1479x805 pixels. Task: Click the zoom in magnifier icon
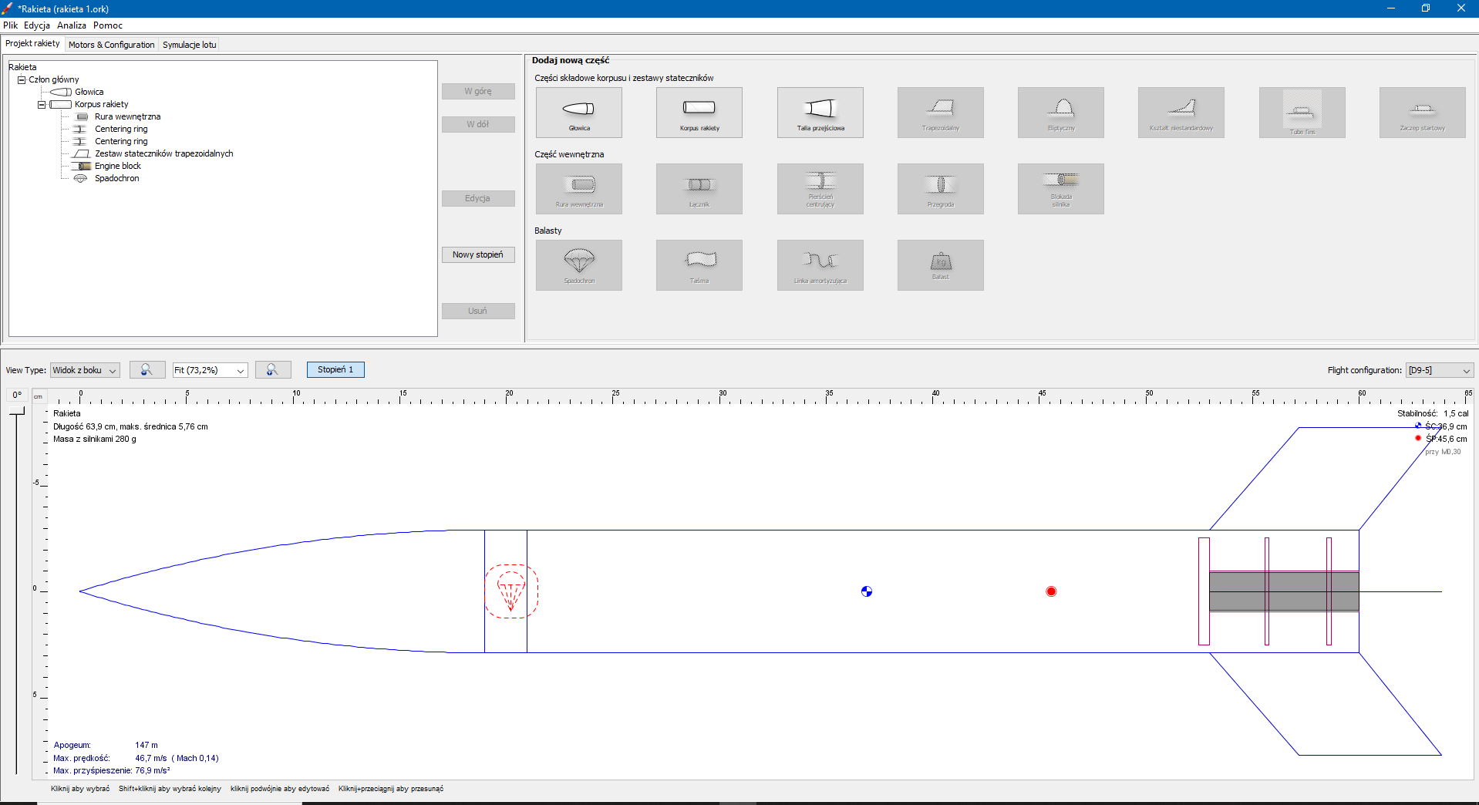pyautogui.click(x=273, y=370)
